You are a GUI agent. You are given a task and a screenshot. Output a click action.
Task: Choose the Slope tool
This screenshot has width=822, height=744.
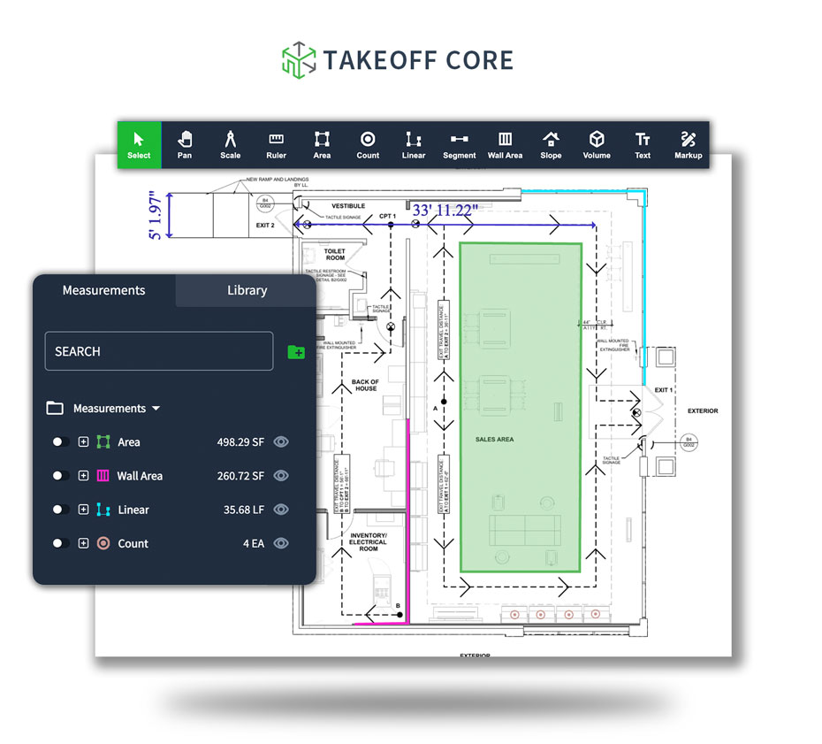[x=551, y=145]
